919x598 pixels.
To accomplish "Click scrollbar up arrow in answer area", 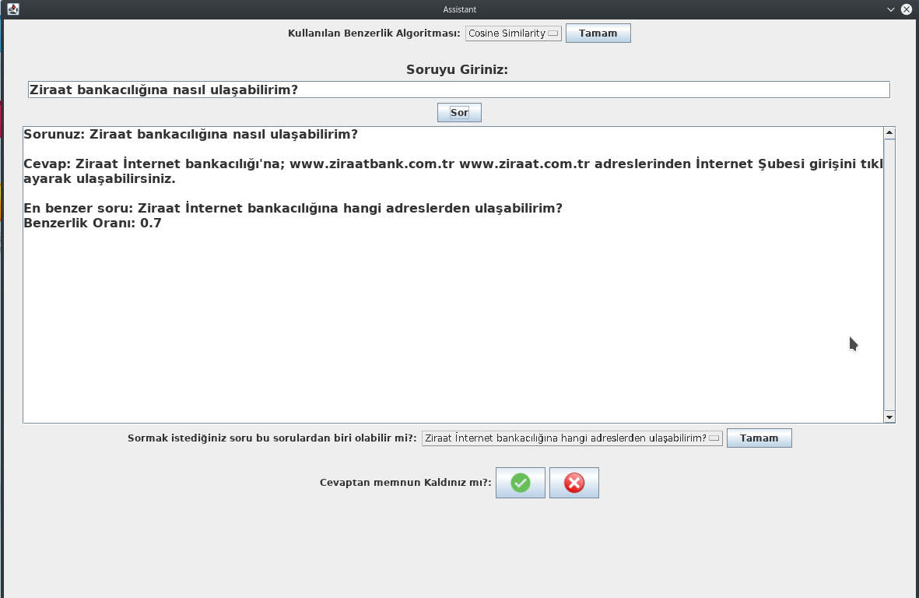I will pos(889,133).
